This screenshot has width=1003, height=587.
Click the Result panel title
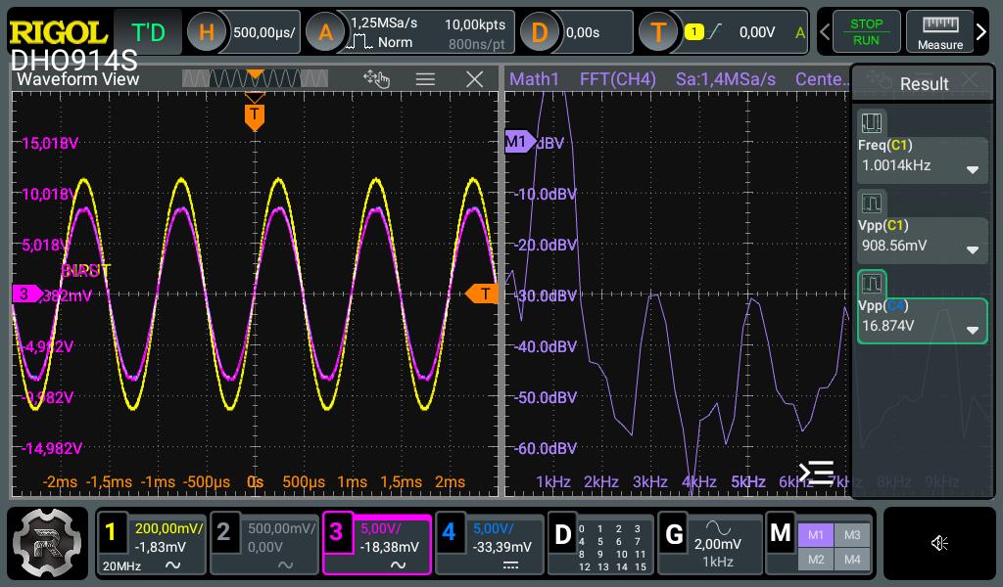924,84
